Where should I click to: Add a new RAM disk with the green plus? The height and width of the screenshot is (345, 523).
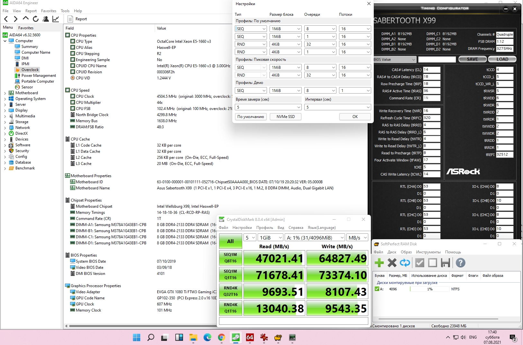[379, 263]
